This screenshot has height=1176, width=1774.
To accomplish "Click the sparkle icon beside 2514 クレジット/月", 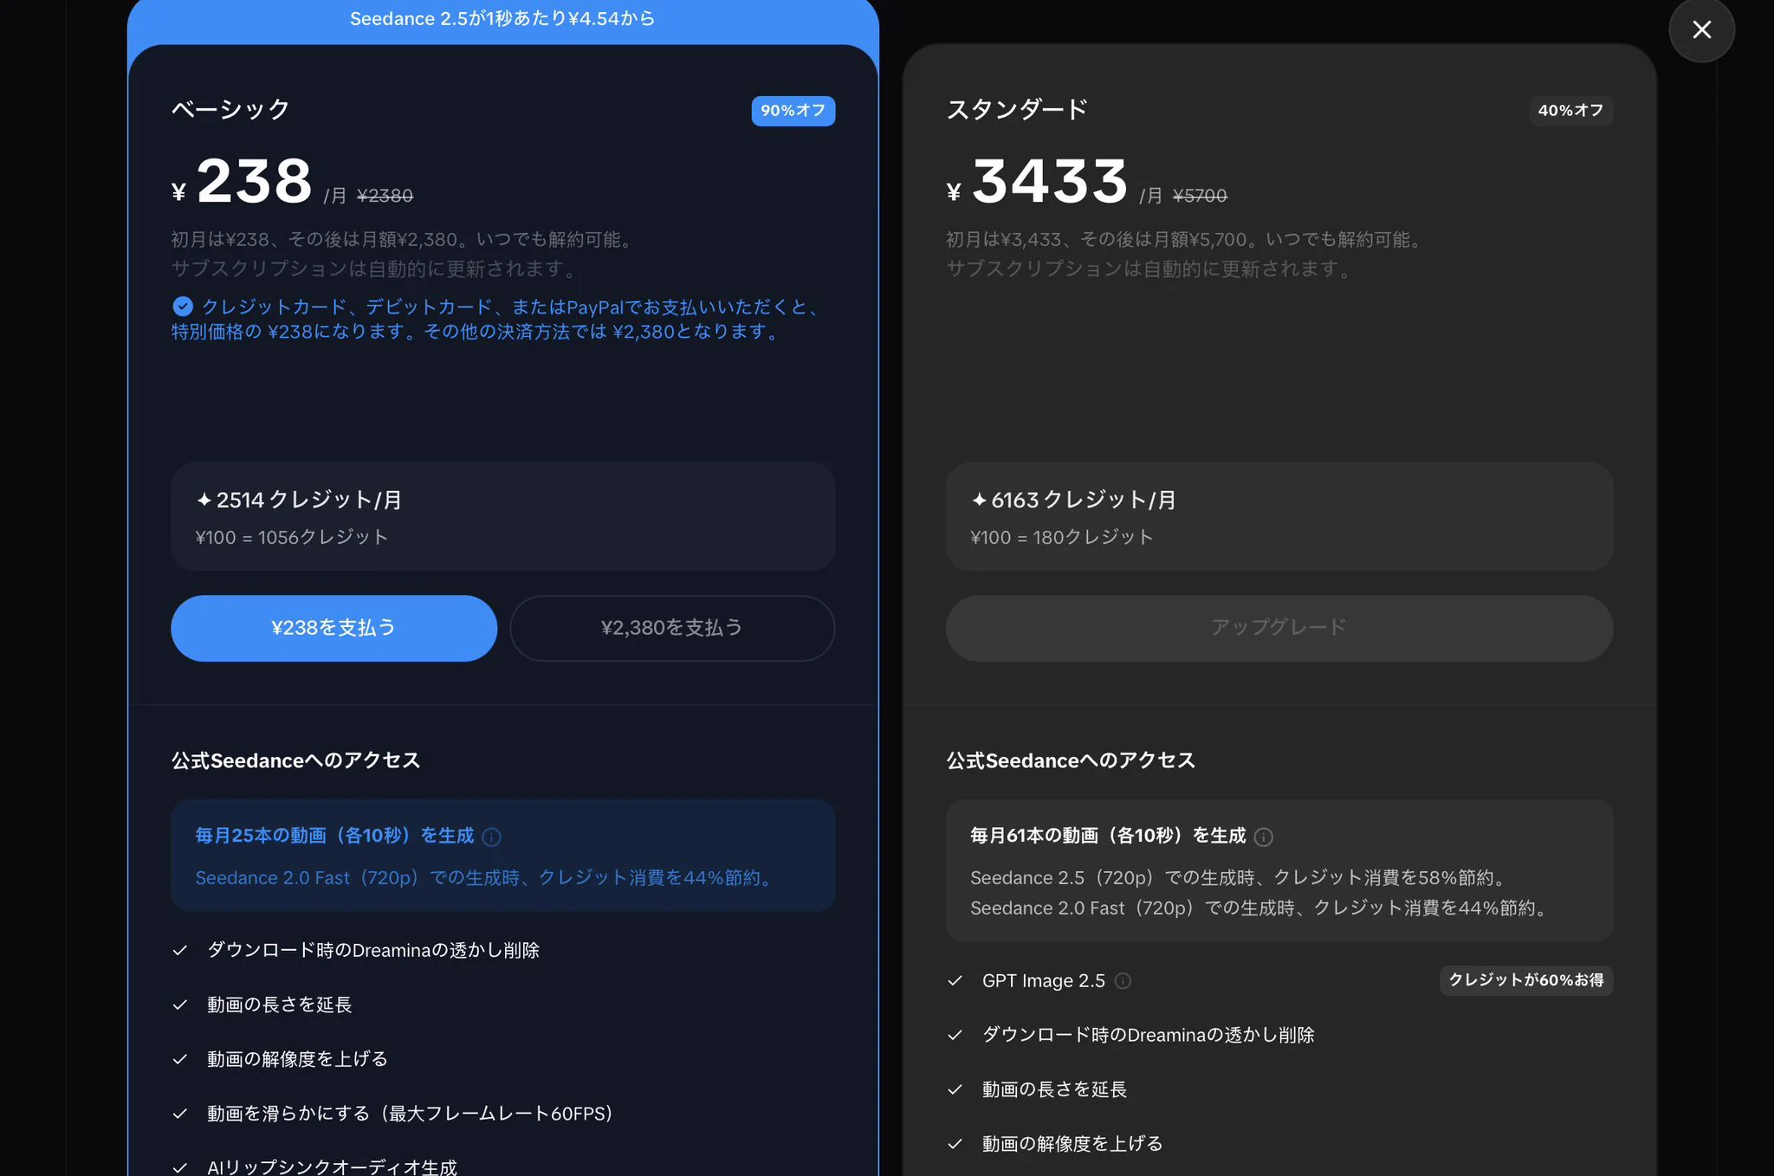I will (x=204, y=500).
